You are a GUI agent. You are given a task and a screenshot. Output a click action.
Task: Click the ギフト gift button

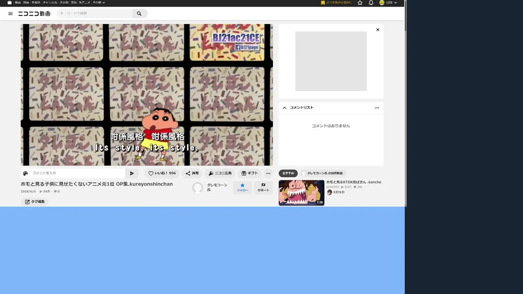(x=250, y=173)
